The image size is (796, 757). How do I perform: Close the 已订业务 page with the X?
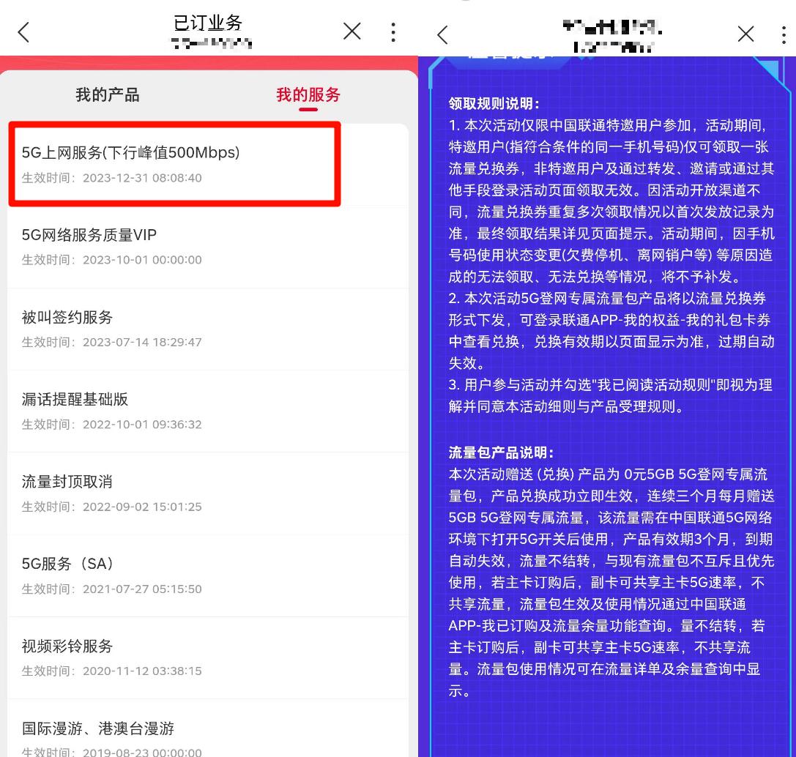(352, 31)
